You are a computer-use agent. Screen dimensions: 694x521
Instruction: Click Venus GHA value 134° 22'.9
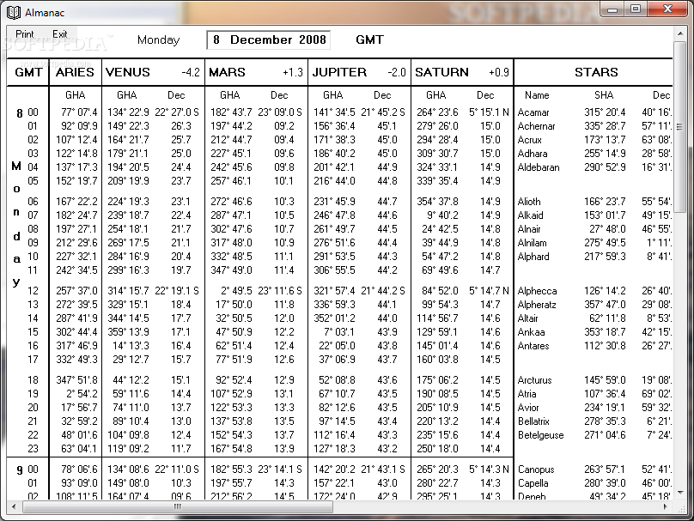(128, 112)
